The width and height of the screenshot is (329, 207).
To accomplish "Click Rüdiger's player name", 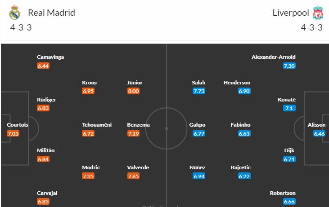I will (46, 100).
